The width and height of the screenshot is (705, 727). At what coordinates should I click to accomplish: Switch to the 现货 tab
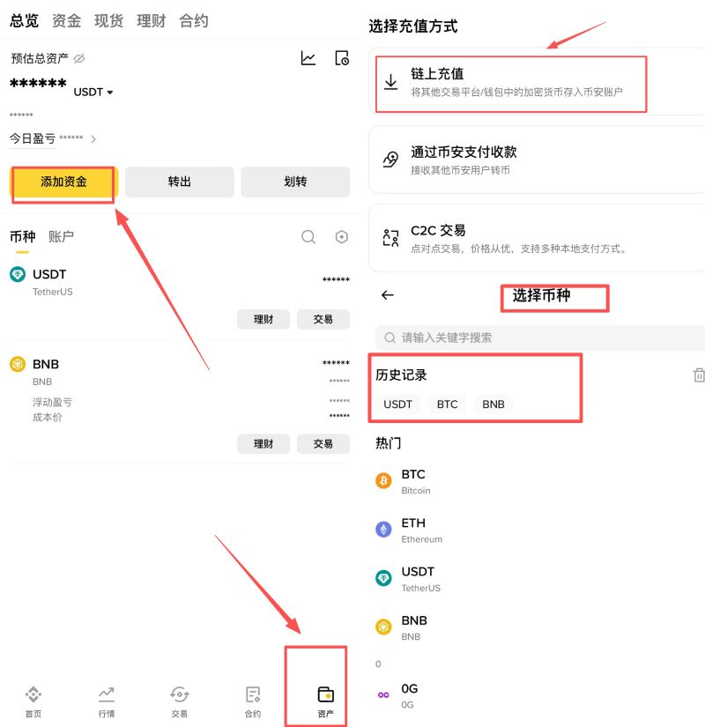(x=108, y=20)
